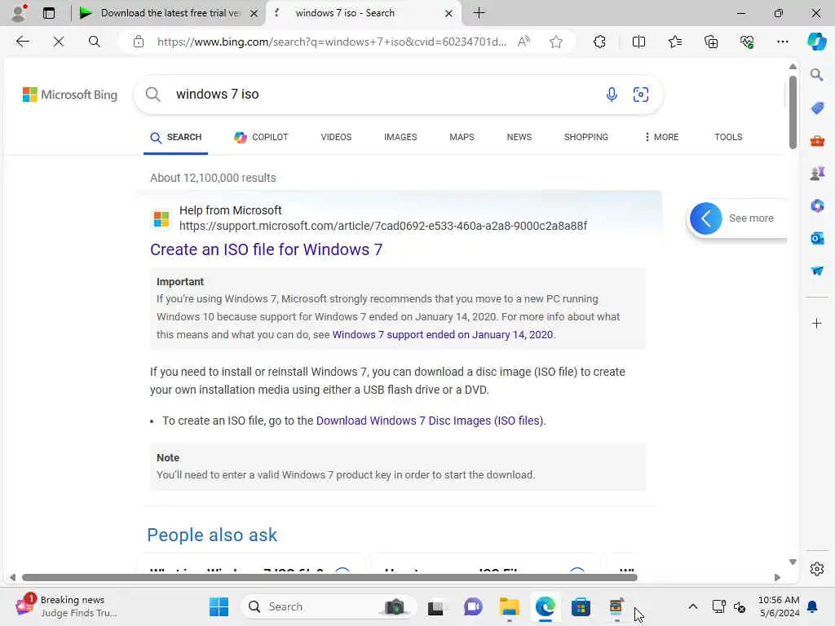Switch to VIDEOS results
The height and width of the screenshot is (626, 835).
(x=336, y=137)
